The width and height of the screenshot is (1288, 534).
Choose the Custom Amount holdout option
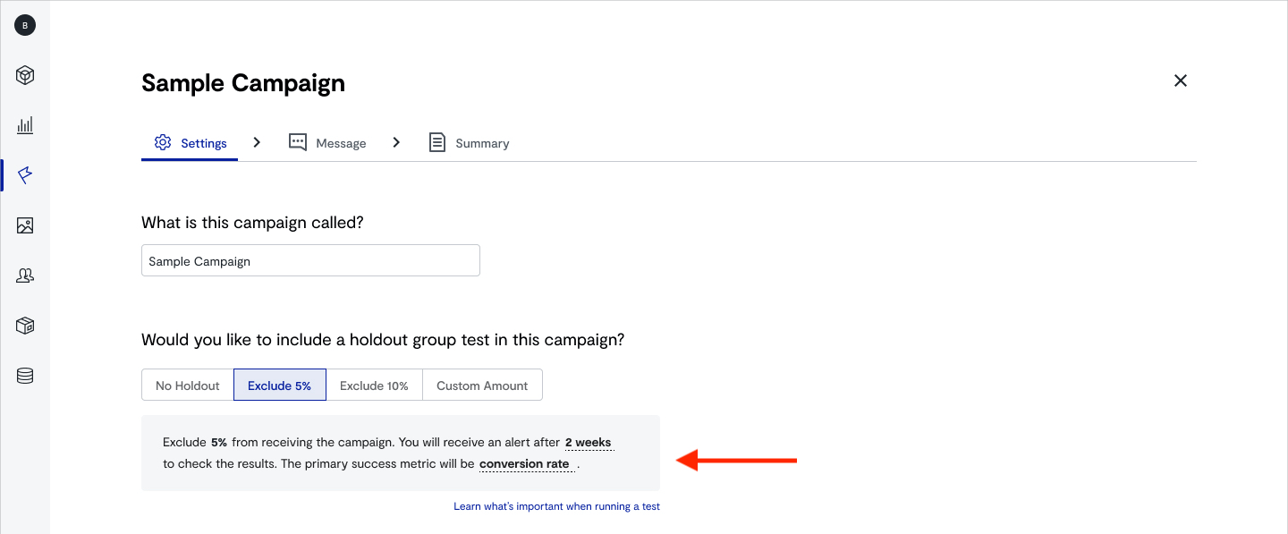tap(482, 386)
